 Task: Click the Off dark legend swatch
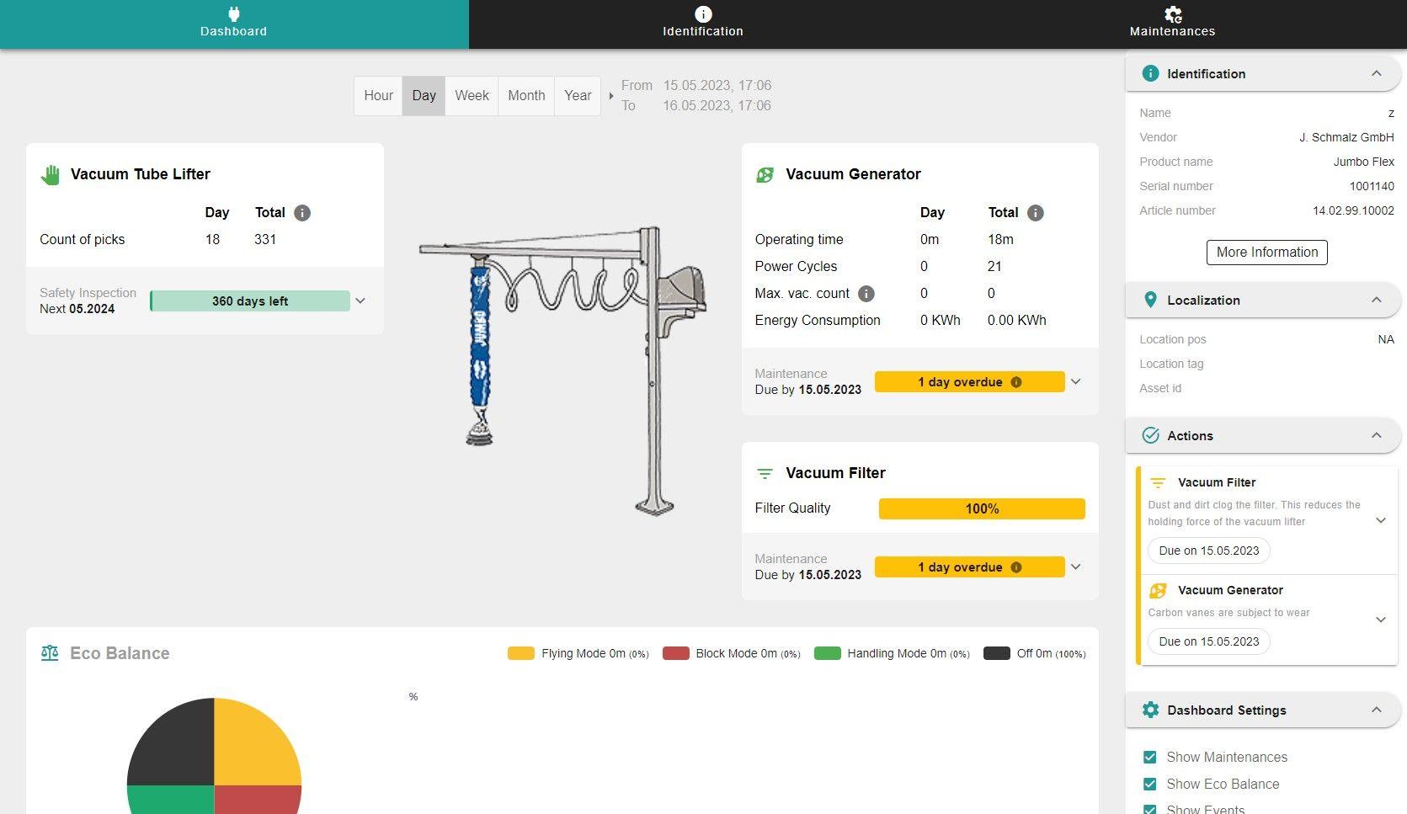point(997,653)
